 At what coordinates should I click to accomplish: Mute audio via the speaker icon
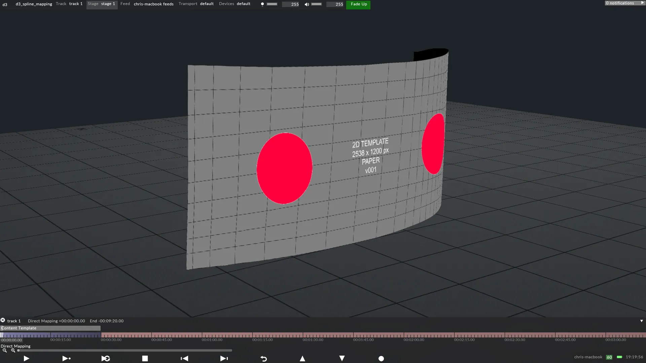[x=307, y=4]
